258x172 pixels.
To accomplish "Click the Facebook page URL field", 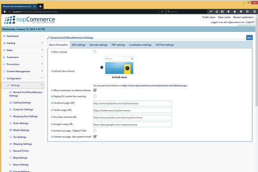I will pos(132,103).
